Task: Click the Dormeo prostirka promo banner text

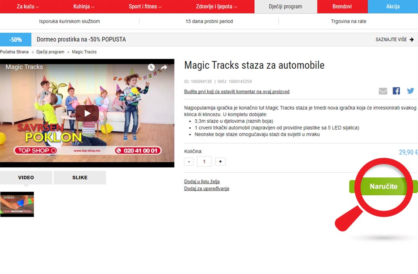Action: (81, 40)
